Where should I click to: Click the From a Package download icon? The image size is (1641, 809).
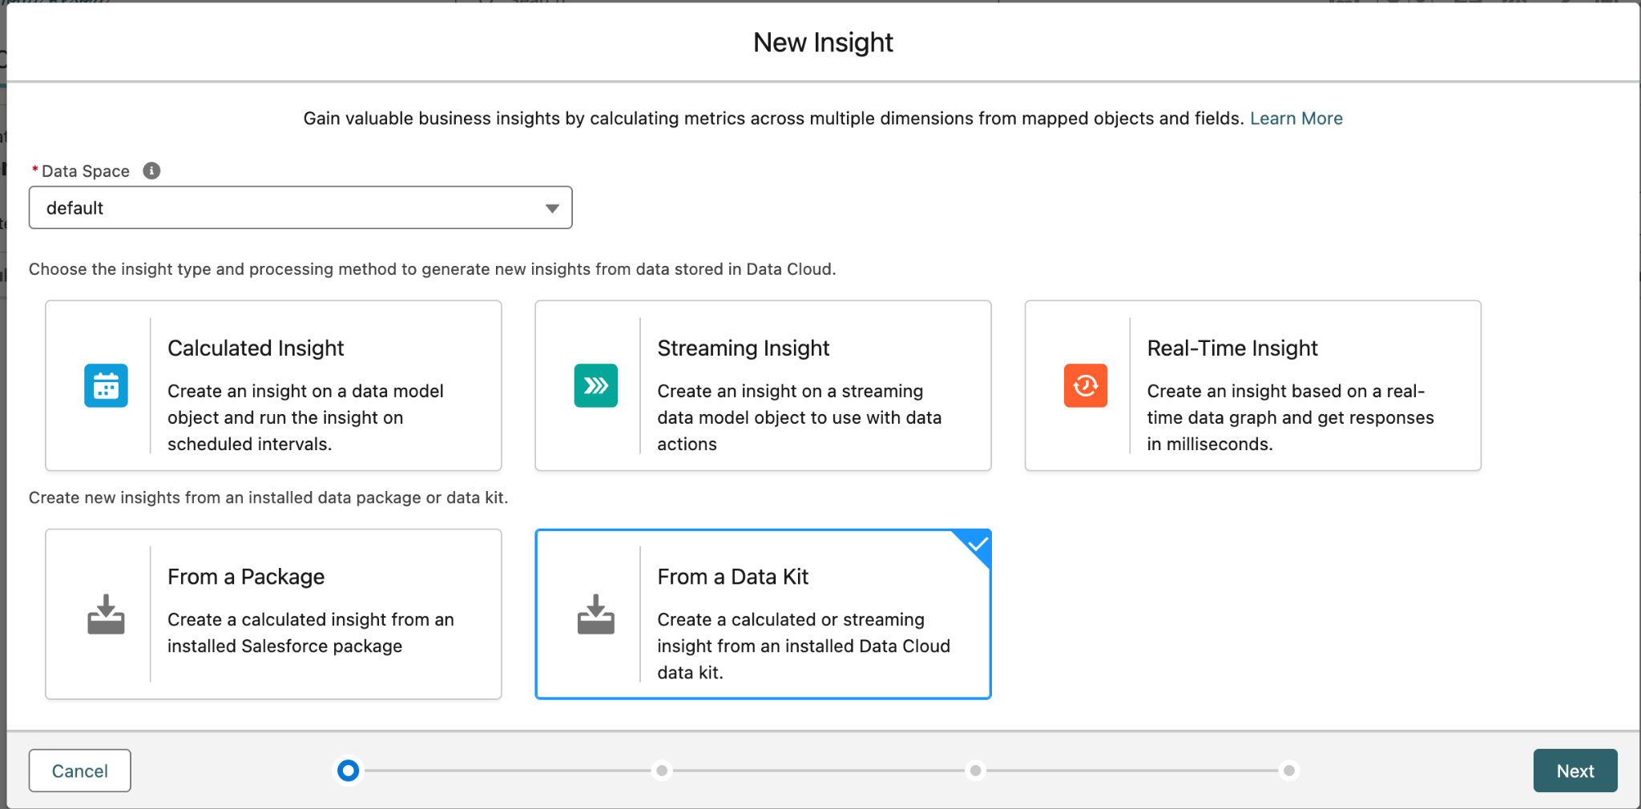point(106,614)
